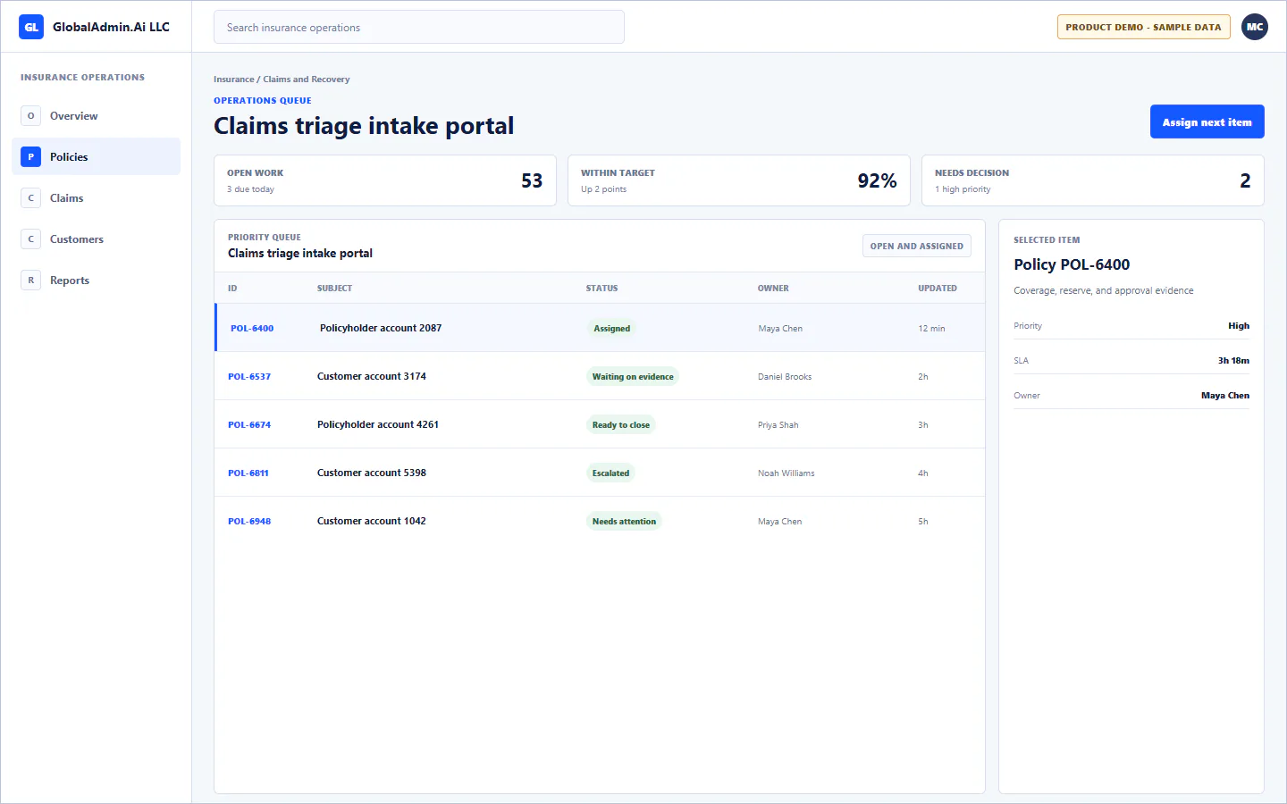Click the Product Demo - Sample Data badge

coord(1143,27)
